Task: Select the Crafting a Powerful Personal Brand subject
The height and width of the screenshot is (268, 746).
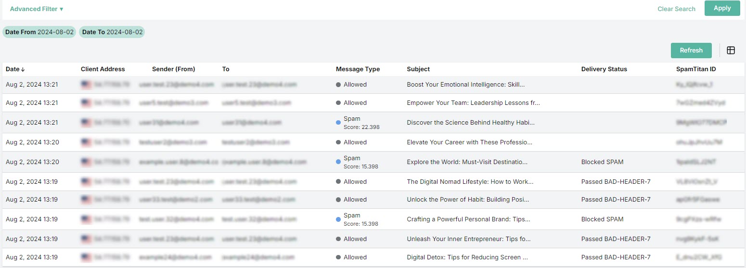Action: tap(468, 219)
